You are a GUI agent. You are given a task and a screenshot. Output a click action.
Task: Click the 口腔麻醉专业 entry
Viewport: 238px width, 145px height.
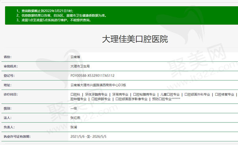coord(101,99)
